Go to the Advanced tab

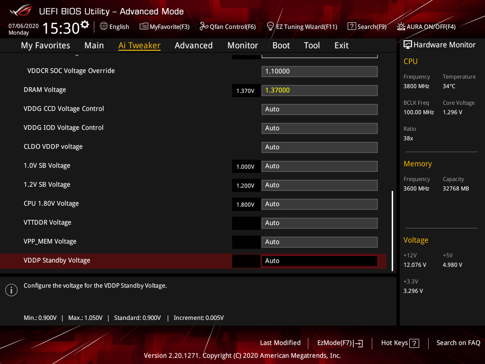[194, 45]
